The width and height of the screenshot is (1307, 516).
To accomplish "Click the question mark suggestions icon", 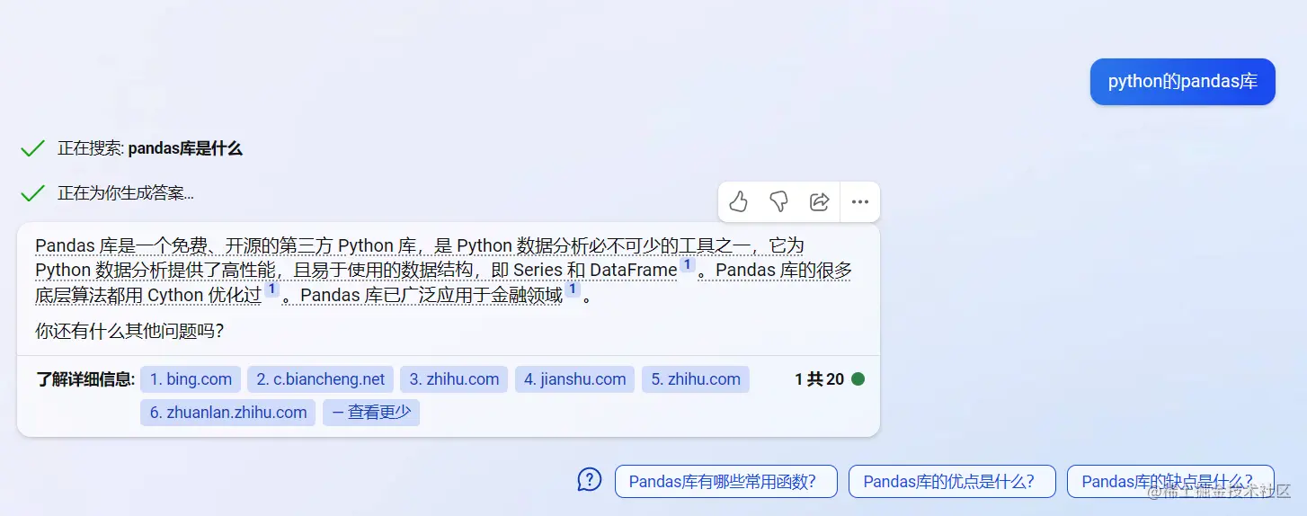I will tap(589, 480).
